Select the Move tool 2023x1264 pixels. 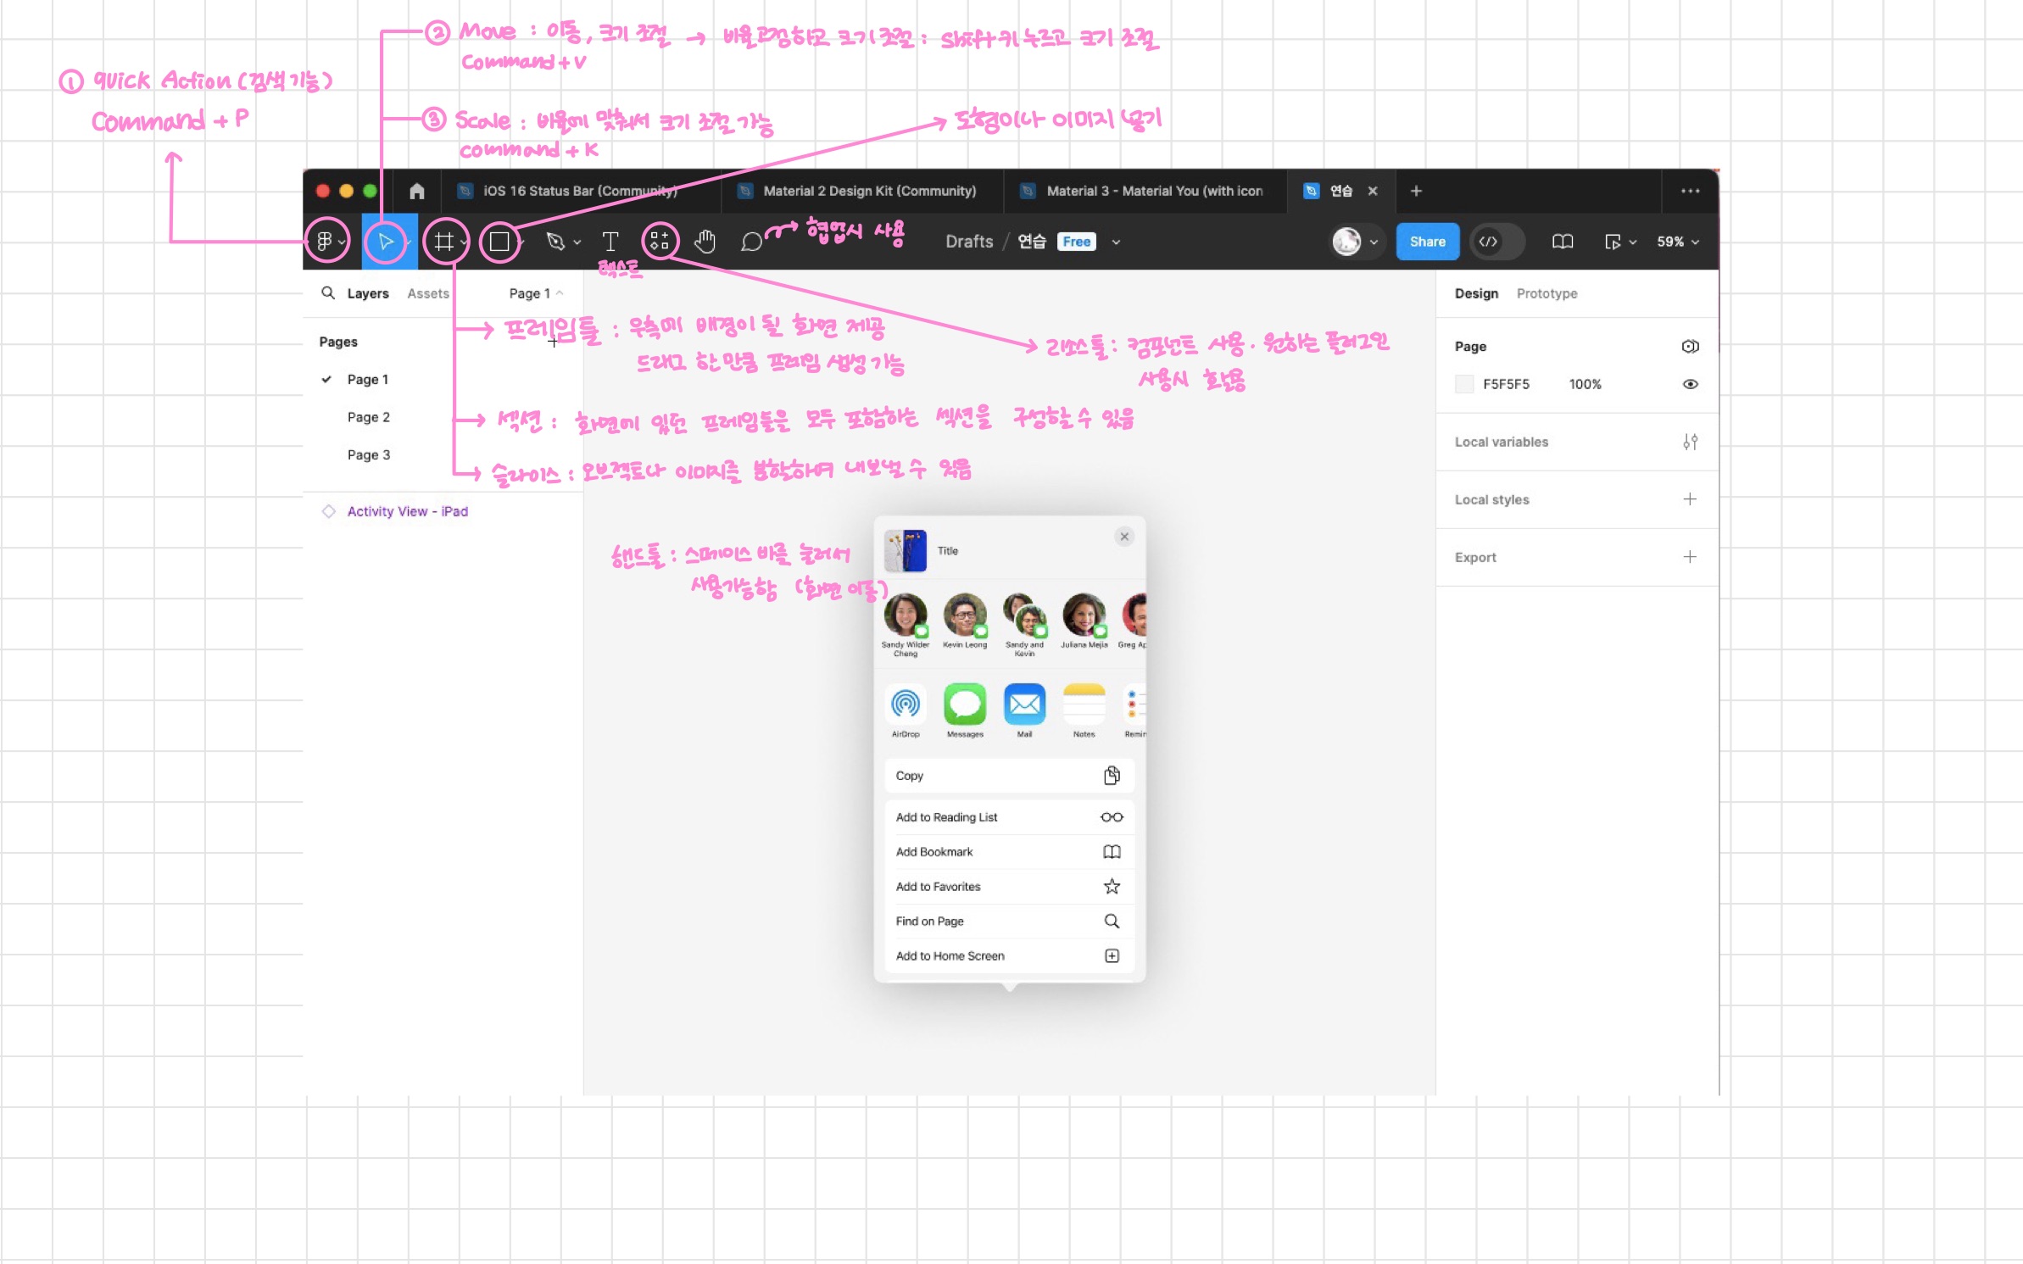point(386,242)
